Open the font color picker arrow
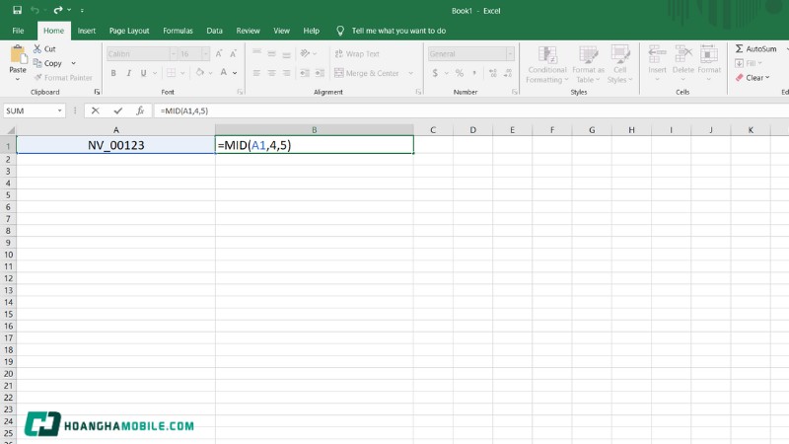The height and width of the screenshot is (444, 789). 235,73
